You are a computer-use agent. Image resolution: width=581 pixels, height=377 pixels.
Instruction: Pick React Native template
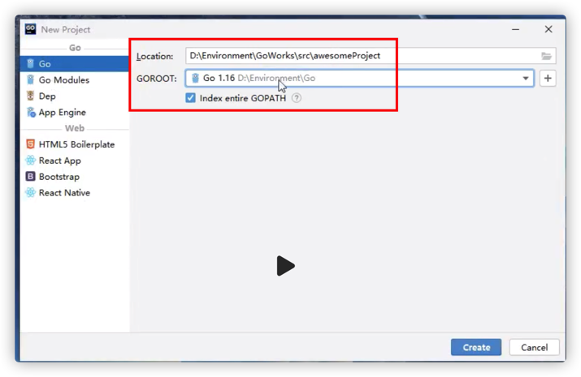75,193
